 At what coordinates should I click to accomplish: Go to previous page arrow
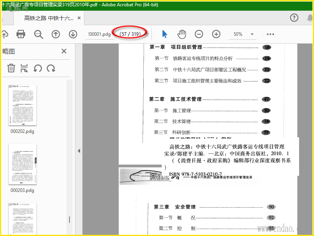tap(56, 34)
